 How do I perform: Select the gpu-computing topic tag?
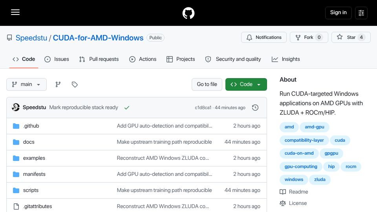[301, 166]
